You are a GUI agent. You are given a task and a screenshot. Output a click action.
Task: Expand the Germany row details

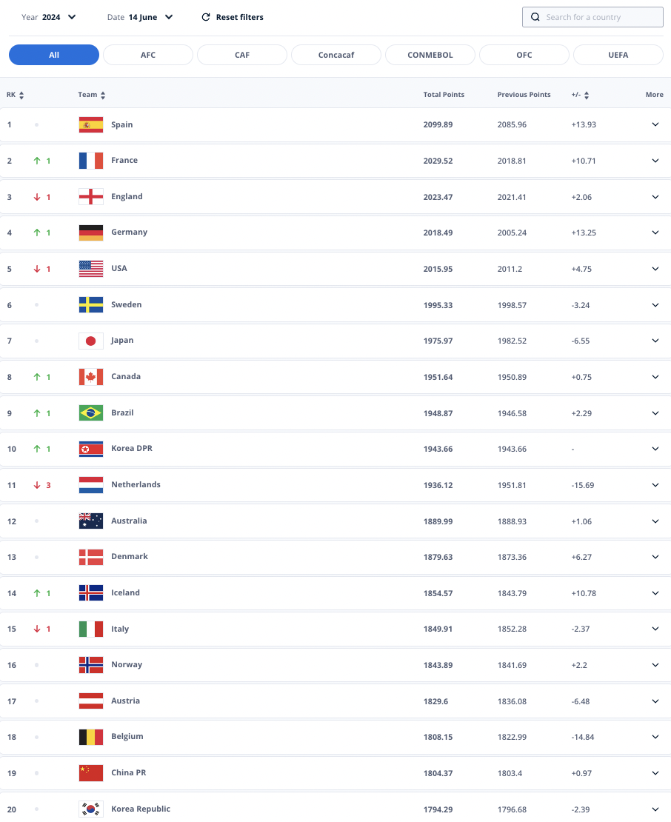coord(655,233)
